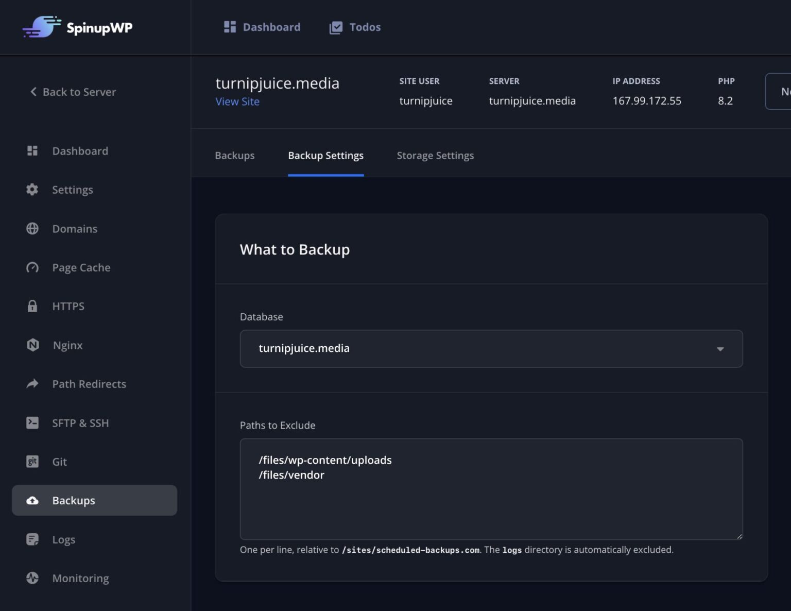Select Backups in the sidebar
The height and width of the screenshot is (611, 791).
click(94, 500)
